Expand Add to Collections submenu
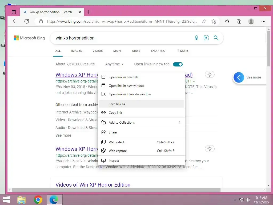Viewport: 273px width, 205px height. (141, 122)
